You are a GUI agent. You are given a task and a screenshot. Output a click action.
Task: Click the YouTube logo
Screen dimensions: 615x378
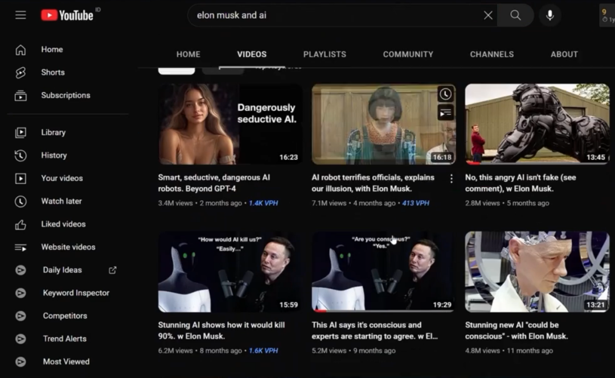click(x=67, y=15)
